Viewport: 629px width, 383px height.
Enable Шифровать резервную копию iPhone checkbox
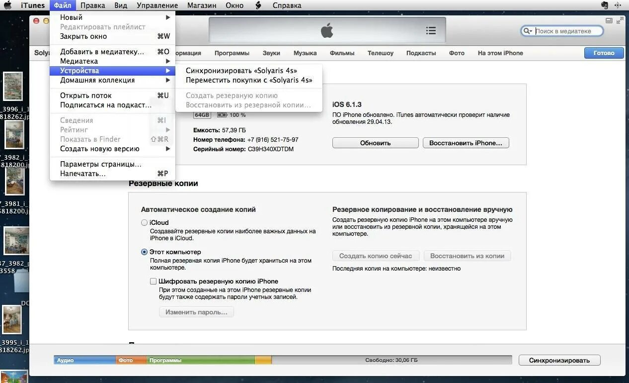153,281
